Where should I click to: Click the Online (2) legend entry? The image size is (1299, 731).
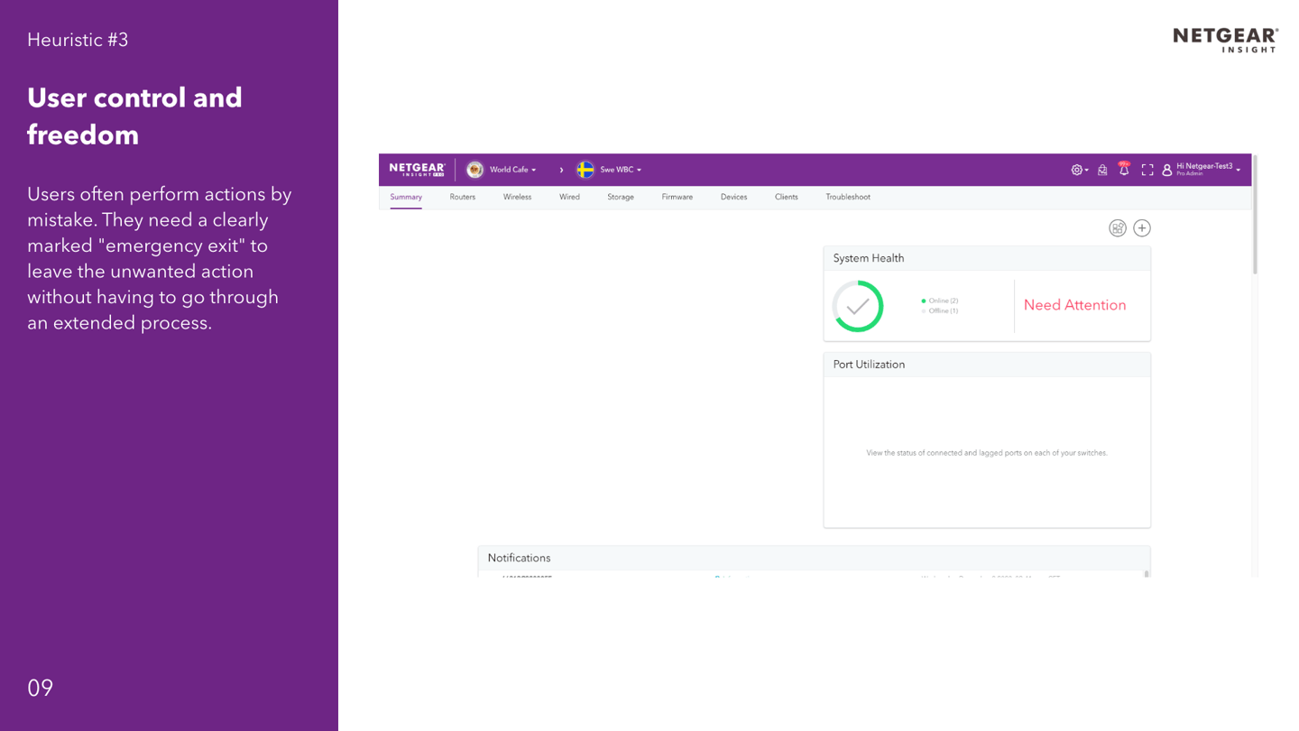point(940,301)
